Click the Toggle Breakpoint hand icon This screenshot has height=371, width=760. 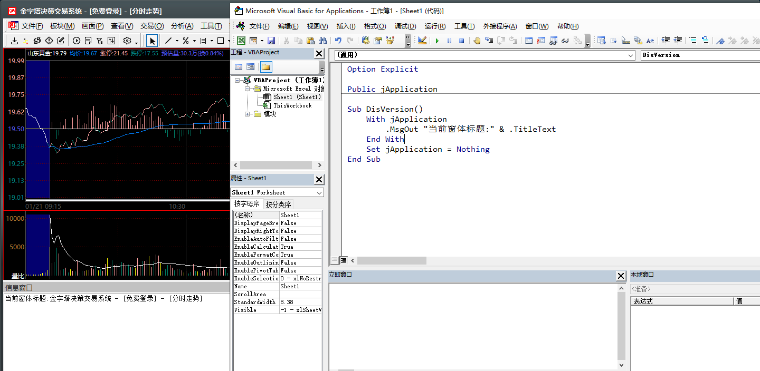click(477, 41)
